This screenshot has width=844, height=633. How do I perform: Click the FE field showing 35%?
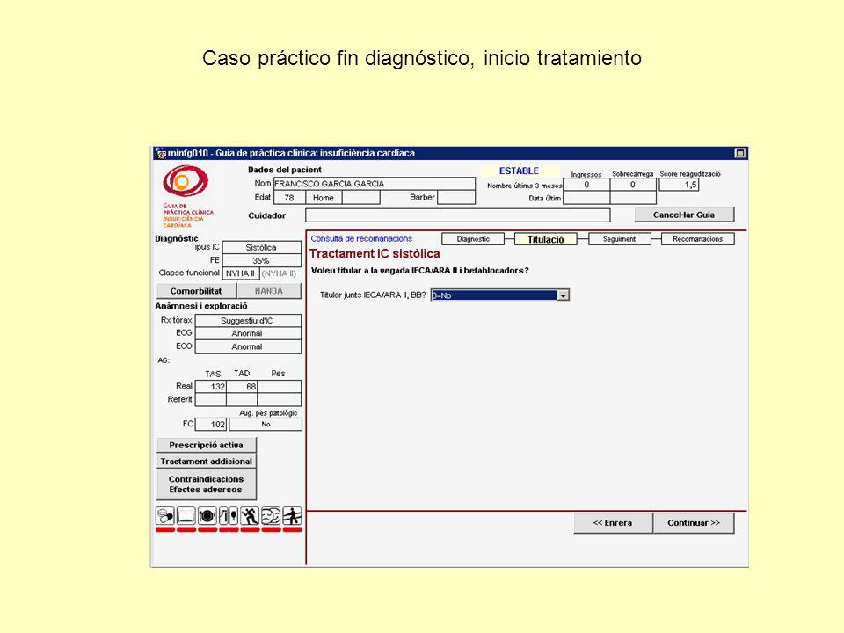[262, 260]
